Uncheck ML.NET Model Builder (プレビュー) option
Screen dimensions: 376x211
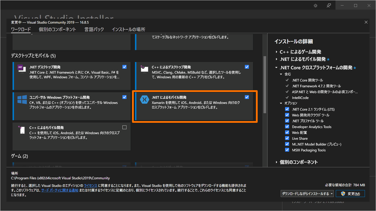[x=287, y=144]
